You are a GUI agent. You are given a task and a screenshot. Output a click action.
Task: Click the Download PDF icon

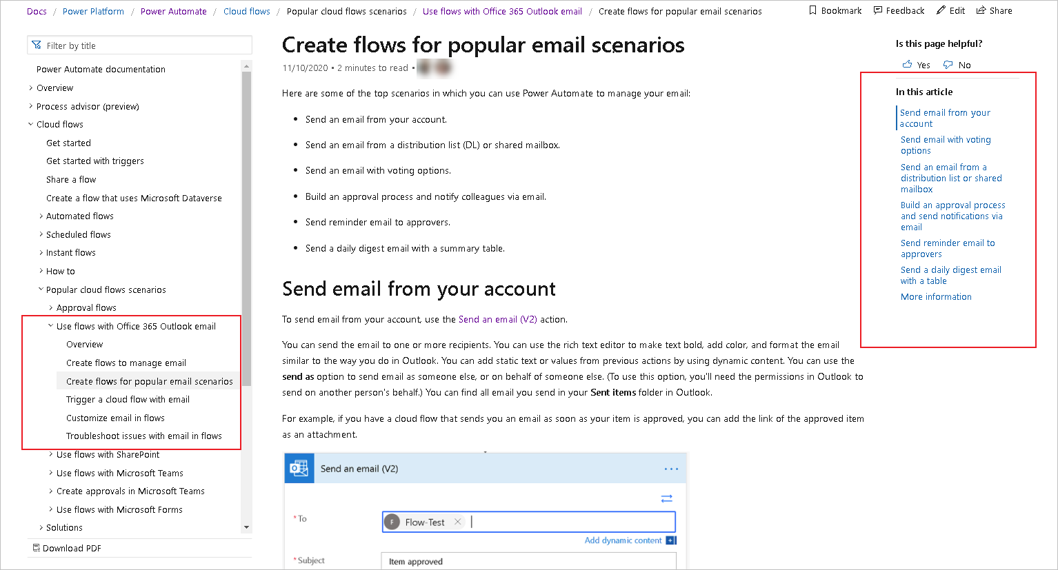click(37, 548)
